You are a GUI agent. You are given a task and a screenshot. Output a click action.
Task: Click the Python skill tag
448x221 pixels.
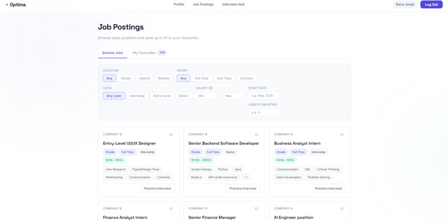(223, 169)
